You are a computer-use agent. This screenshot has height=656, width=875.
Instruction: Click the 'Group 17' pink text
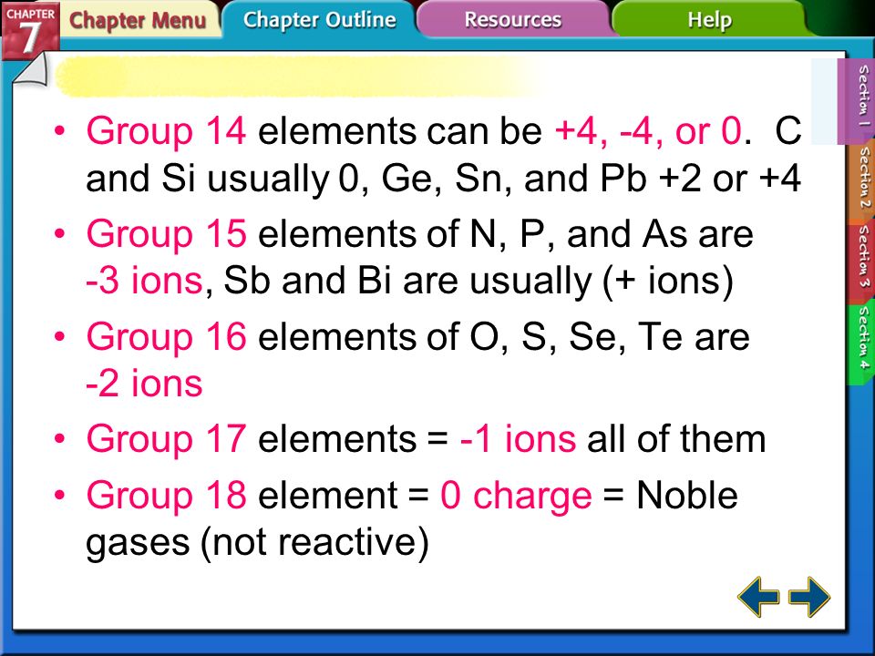click(x=166, y=439)
